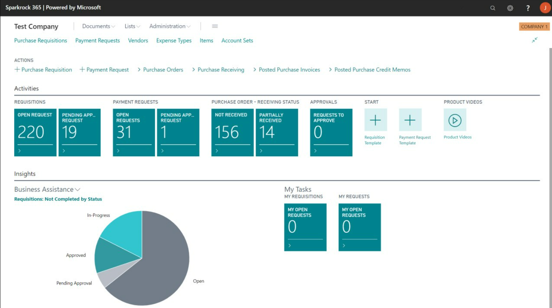The image size is (552, 308).
Task: Open the user account avatar J
Action: coord(545,8)
